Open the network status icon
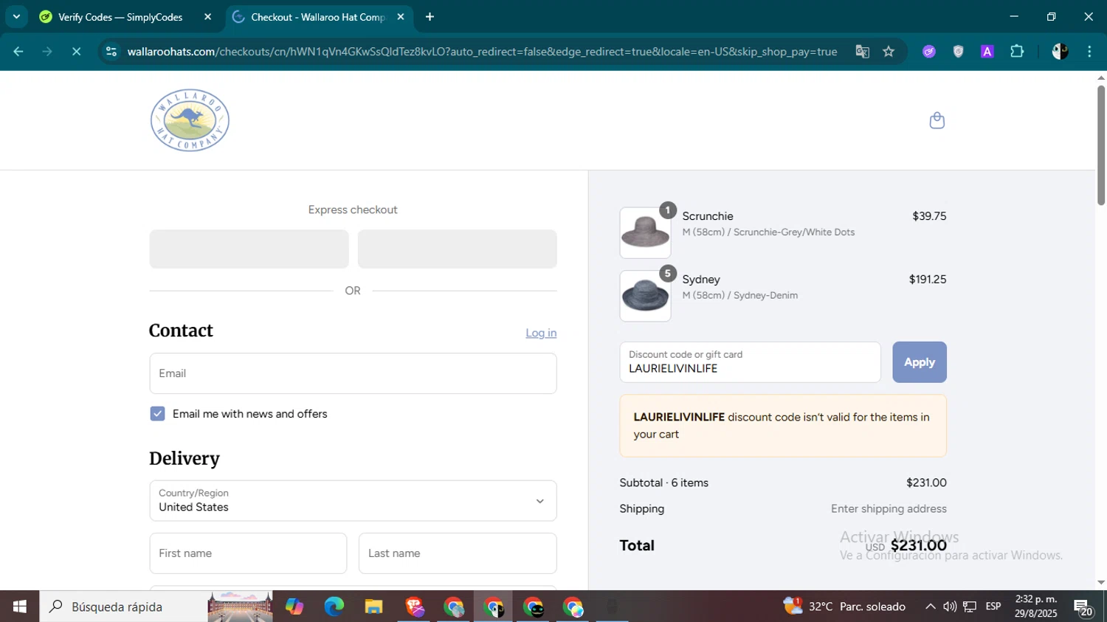The width and height of the screenshot is (1107, 622). tap(970, 607)
